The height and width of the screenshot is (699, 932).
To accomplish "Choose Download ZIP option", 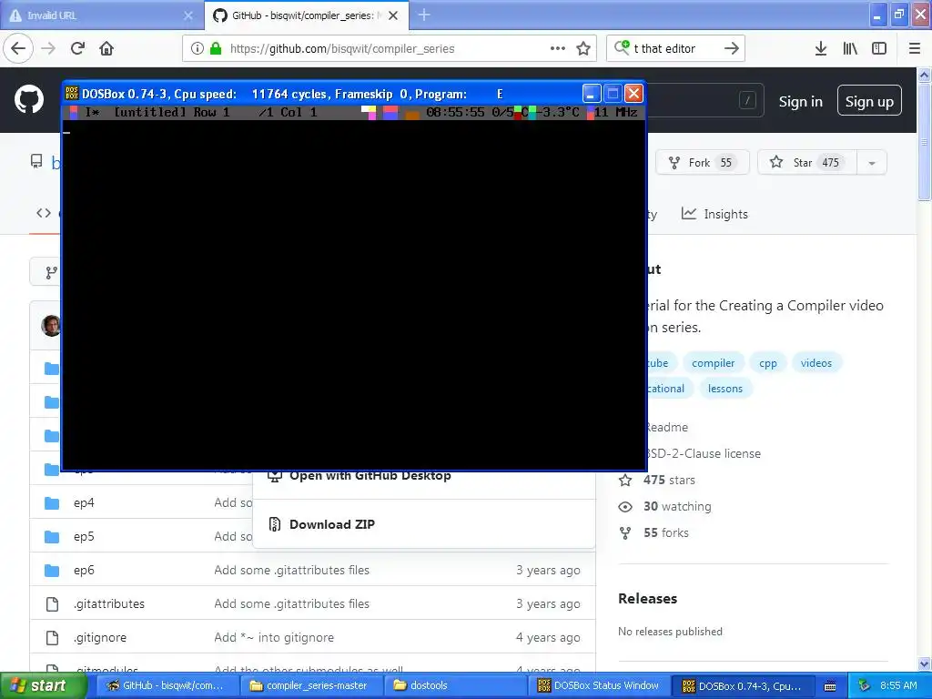I will pos(331,524).
